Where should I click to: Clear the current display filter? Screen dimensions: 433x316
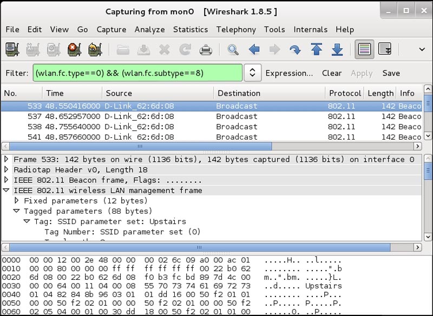coord(332,73)
